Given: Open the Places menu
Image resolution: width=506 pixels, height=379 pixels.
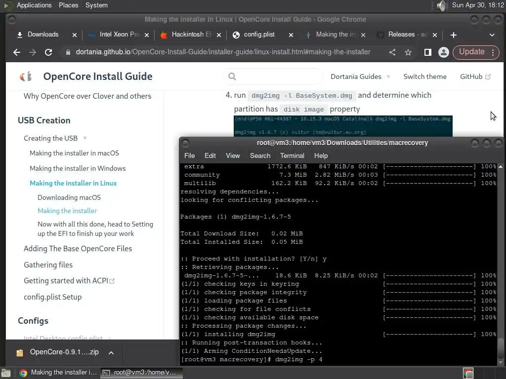Looking at the screenshot, I should pyautogui.click(x=68, y=5).
